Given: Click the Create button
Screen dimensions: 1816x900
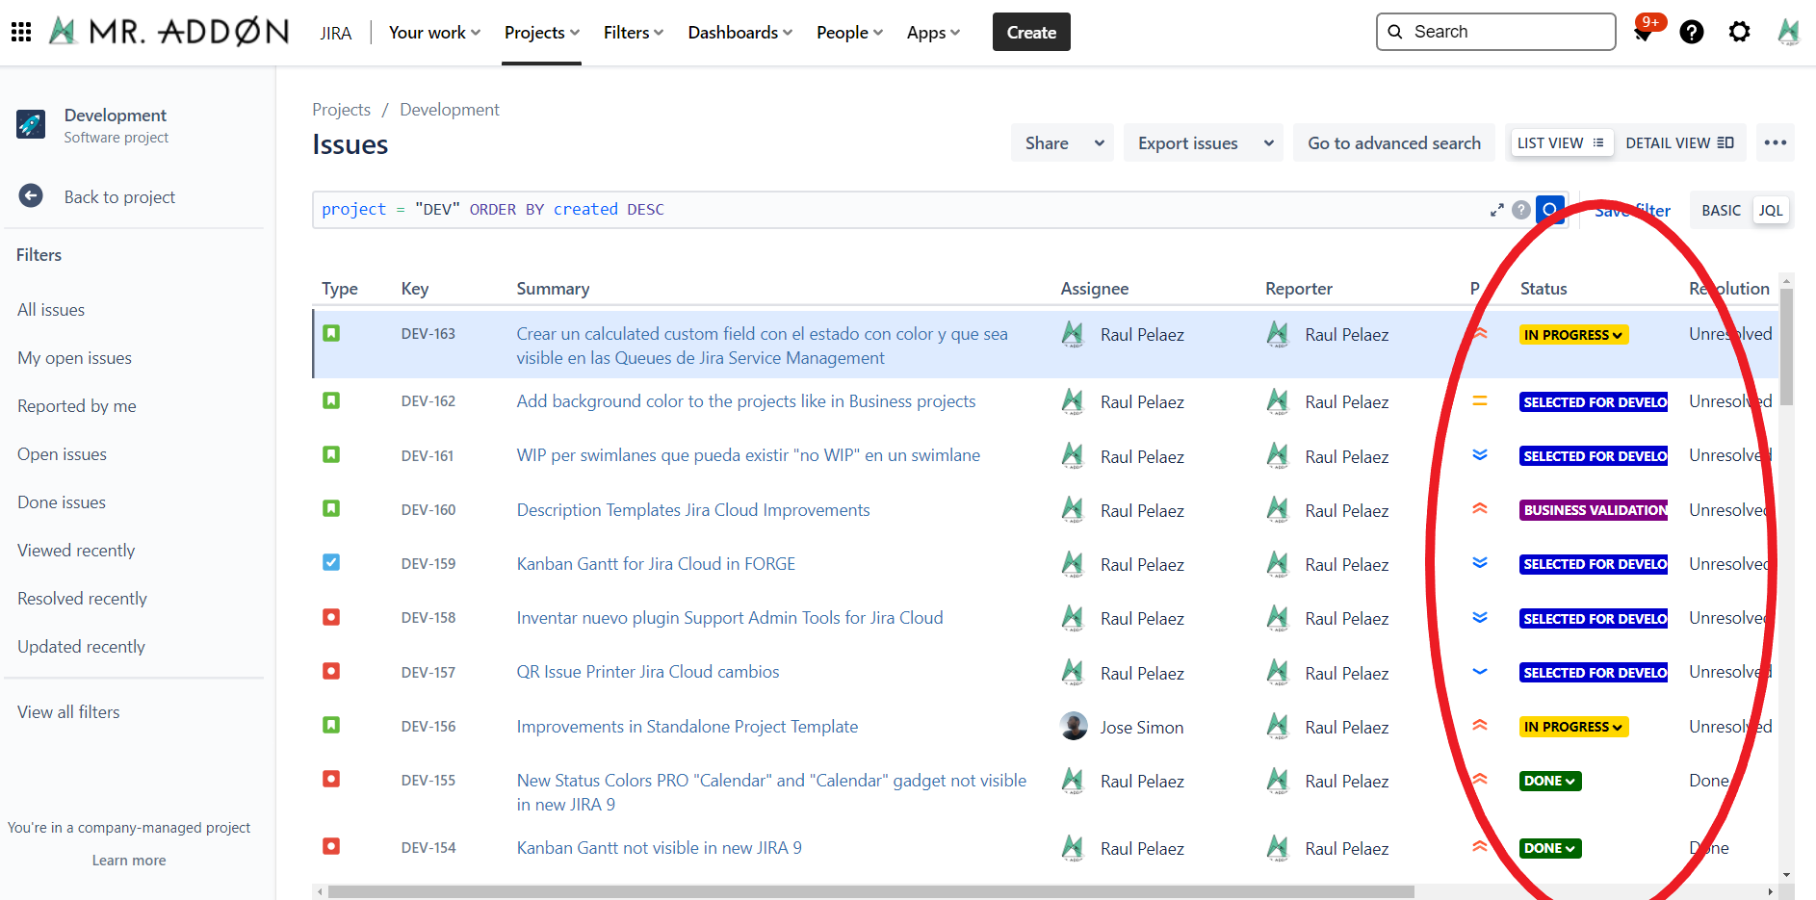Looking at the screenshot, I should click(x=1030, y=33).
